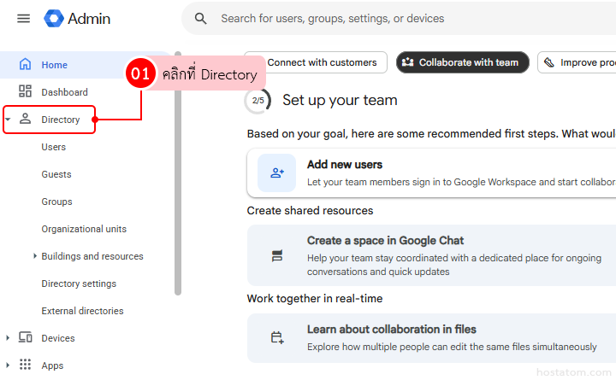Select Improve productivity goal chip
The image size is (616, 380).
pyautogui.click(x=577, y=62)
